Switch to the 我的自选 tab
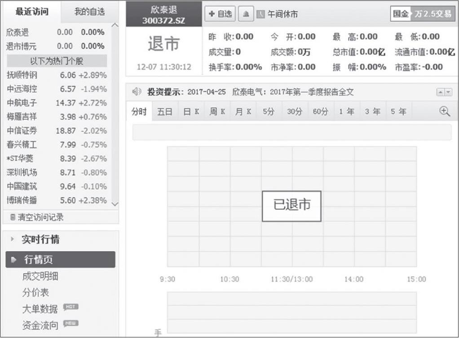 coord(89,12)
